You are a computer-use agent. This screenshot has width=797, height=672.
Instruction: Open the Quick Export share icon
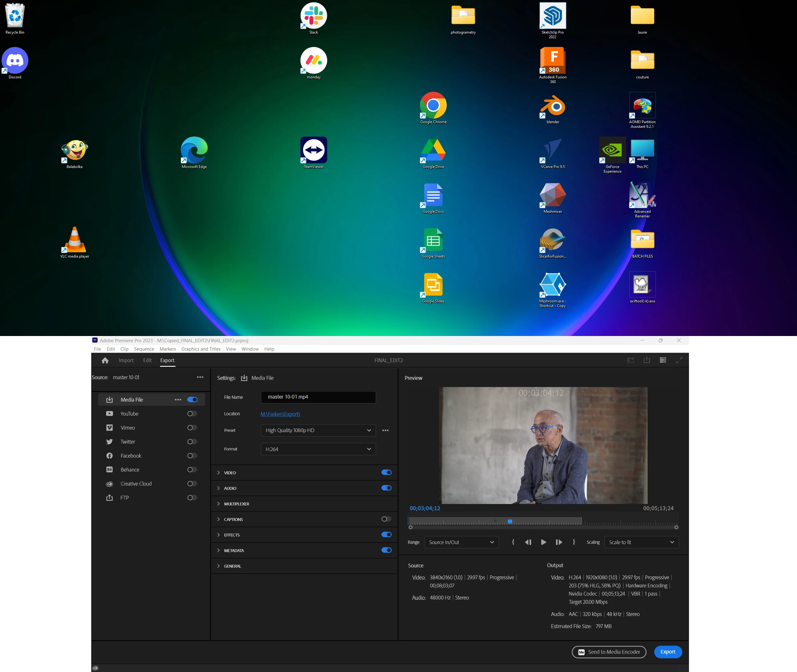click(x=646, y=360)
